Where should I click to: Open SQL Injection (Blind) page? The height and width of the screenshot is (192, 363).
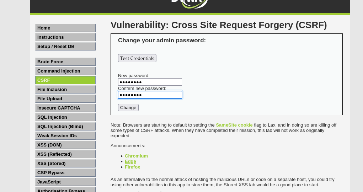pyautogui.click(x=65, y=127)
